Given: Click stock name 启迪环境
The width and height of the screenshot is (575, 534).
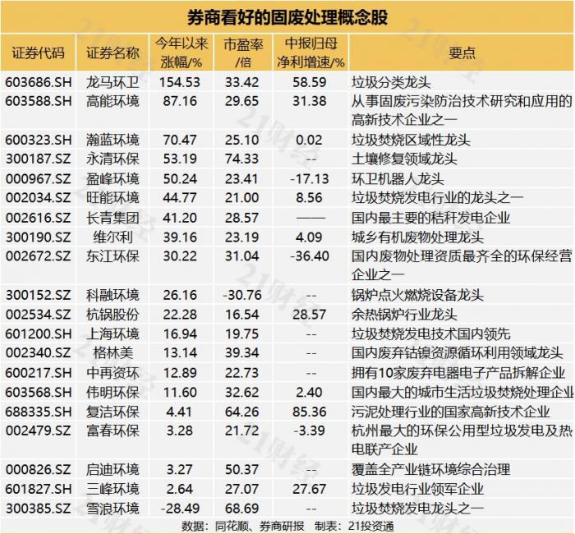Looking at the screenshot, I should click(113, 469).
